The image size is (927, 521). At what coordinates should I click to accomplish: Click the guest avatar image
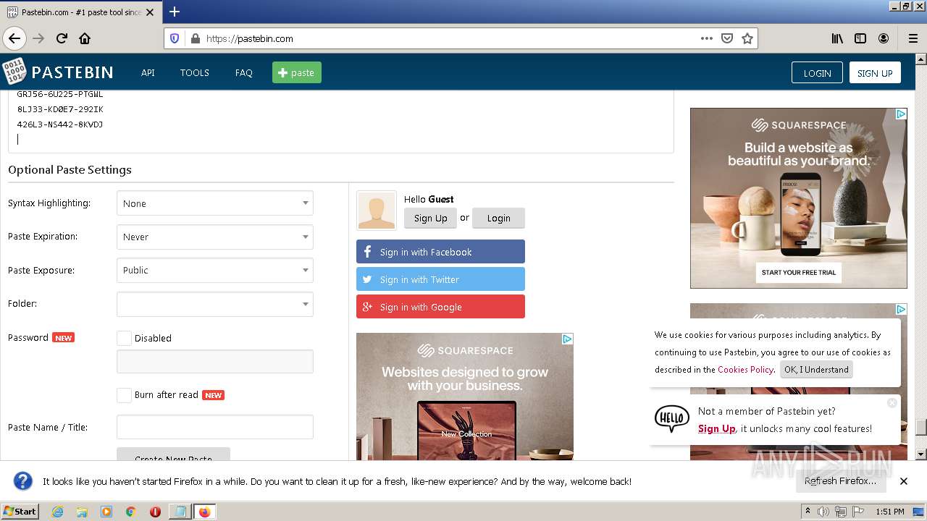377,211
